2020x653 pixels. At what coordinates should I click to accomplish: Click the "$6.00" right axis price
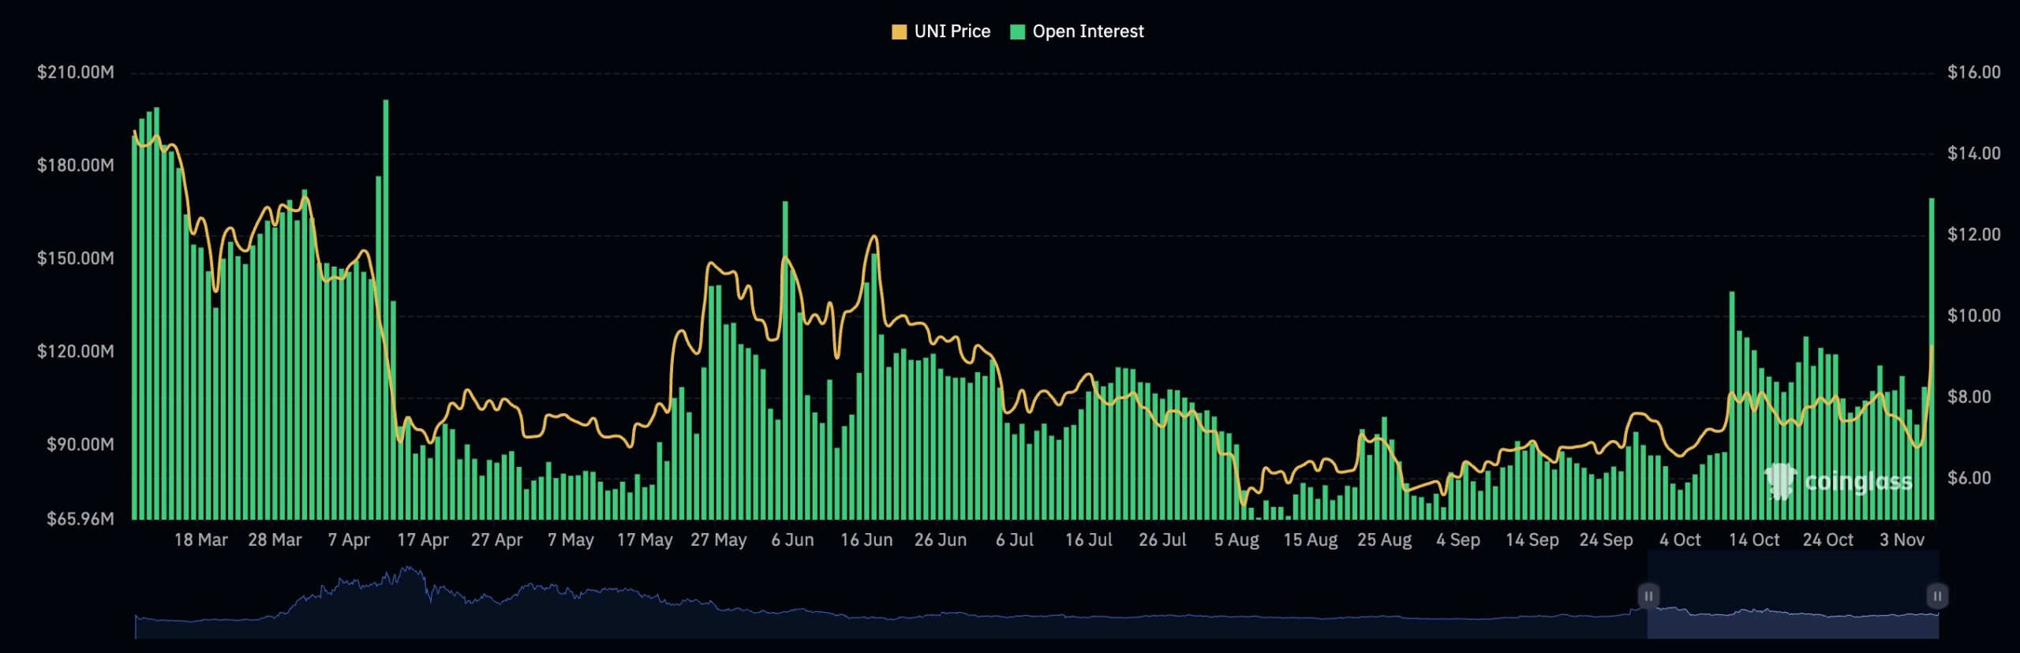[x=1974, y=479]
